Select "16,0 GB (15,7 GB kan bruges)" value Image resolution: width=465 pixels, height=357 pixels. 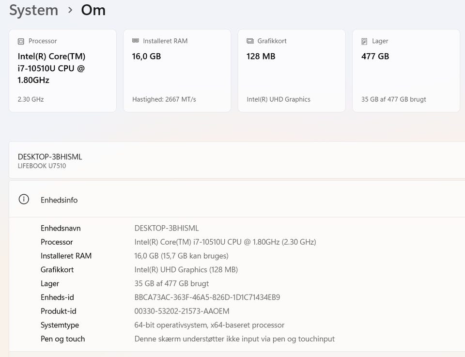(x=182, y=256)
